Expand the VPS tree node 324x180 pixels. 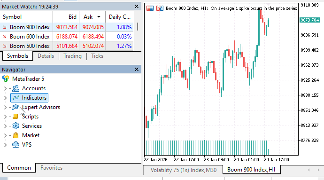click(x=5, y=145)
